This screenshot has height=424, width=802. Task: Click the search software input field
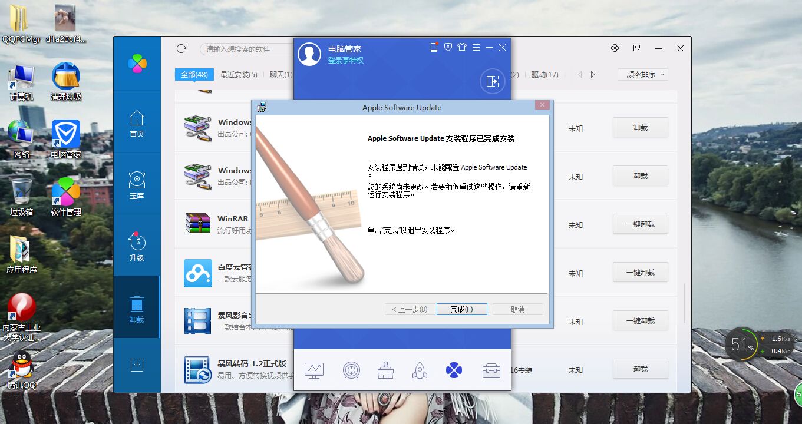tap(247, 49)
